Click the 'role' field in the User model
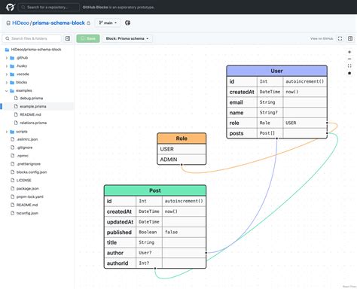The height and width of the screenshot is (289, 357). point(276,123)
